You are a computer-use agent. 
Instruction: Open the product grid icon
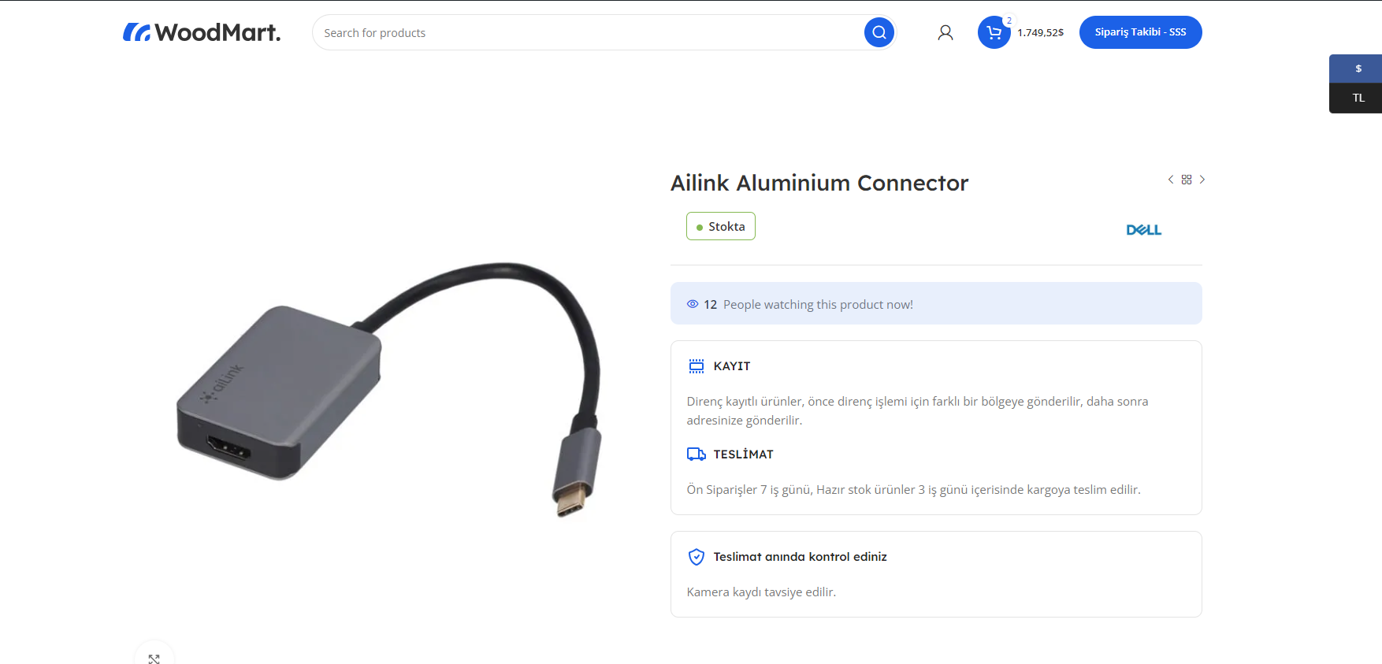(x=1187, y=180)
